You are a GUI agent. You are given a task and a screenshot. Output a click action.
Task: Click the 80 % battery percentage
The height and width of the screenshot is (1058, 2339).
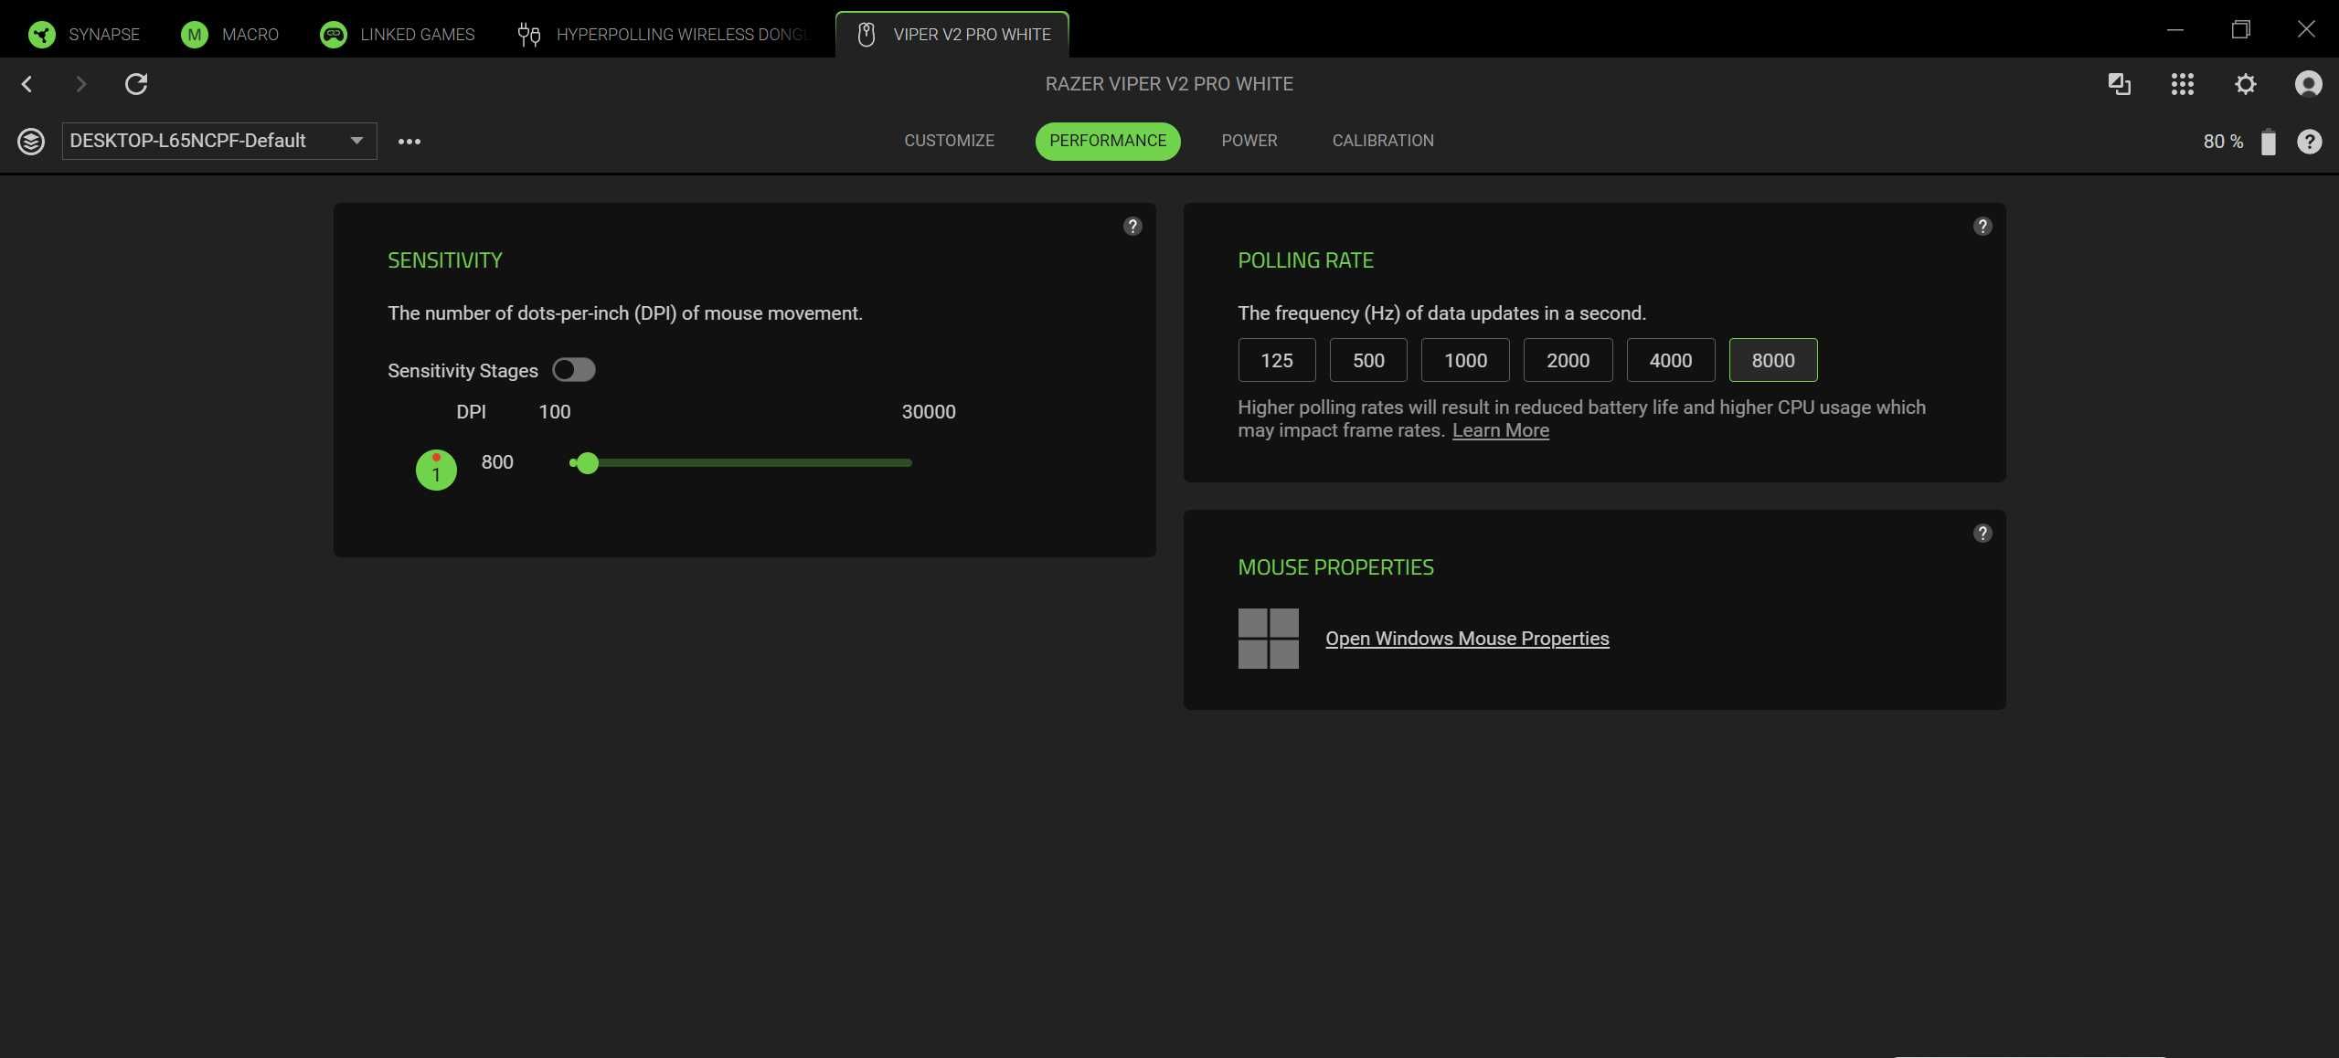point(2223,142)
